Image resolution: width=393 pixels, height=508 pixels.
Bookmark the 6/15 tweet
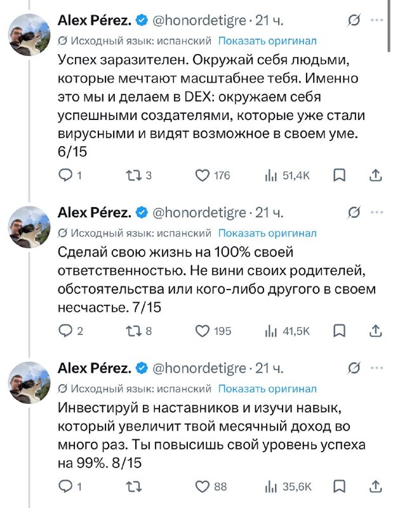[339, 175]
